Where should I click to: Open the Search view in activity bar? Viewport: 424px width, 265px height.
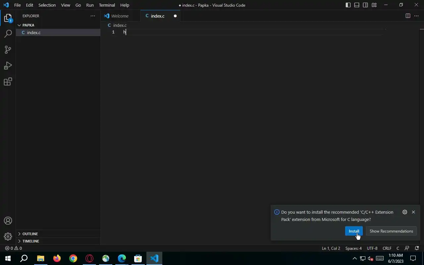8,34
